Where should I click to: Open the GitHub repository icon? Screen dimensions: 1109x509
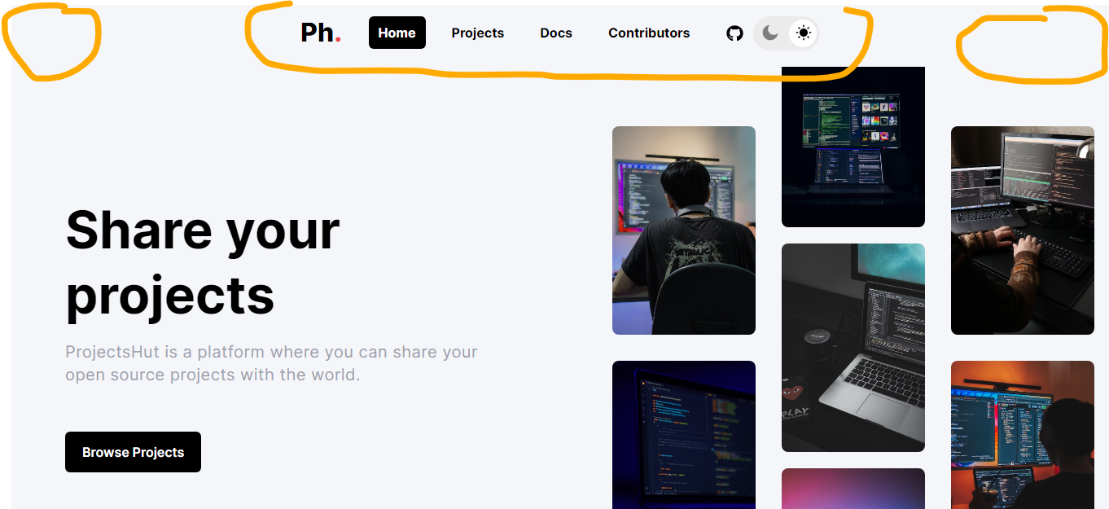(x=734, y=33)
